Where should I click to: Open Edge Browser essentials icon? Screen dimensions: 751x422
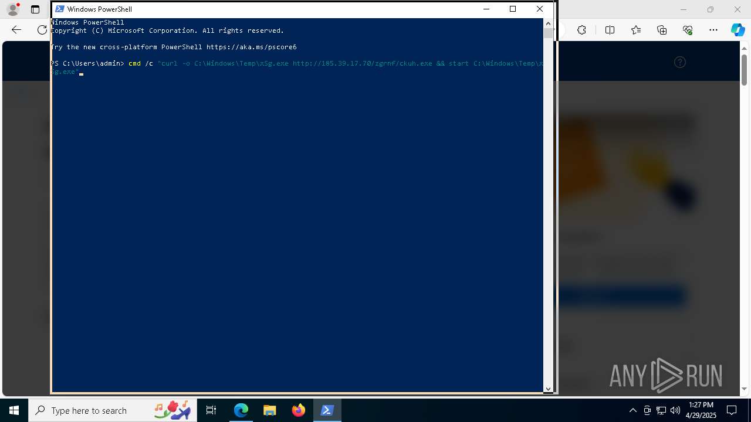(688, 30)
